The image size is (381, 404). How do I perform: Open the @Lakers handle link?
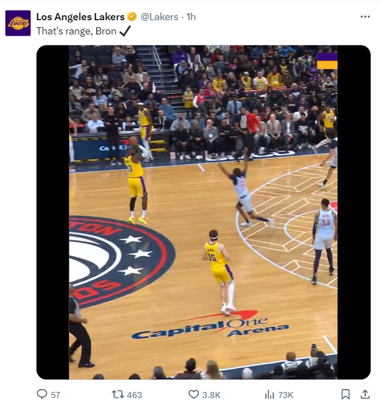point(160,17)
